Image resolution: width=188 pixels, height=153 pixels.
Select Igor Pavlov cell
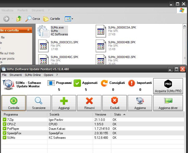coord(56,120)
